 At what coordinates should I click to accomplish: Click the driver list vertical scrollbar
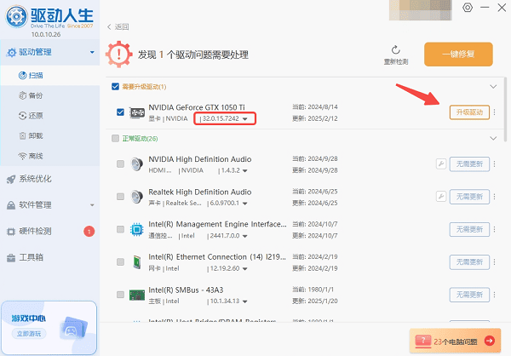pyautogui.click(x=505, y=109)
